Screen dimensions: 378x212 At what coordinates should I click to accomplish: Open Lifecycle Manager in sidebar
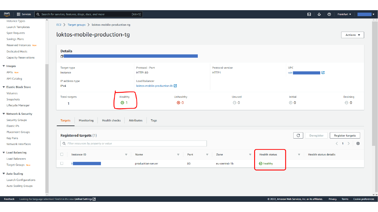point(18,105)
